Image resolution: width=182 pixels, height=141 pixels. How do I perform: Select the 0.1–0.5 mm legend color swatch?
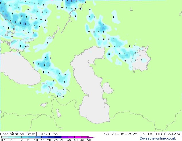tap(5, 137)
